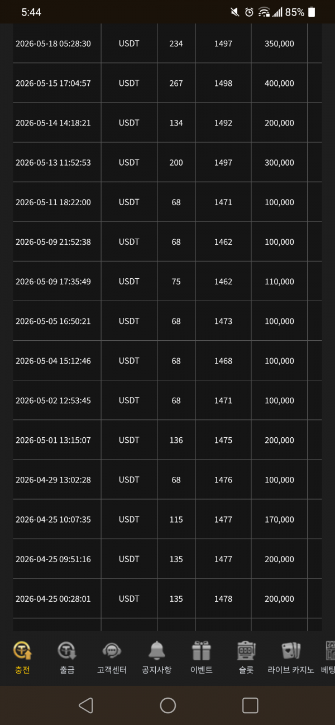Select the 1492 rate cell
The width and height of the screenshot is (335, 725).
(x=223, y=123)
